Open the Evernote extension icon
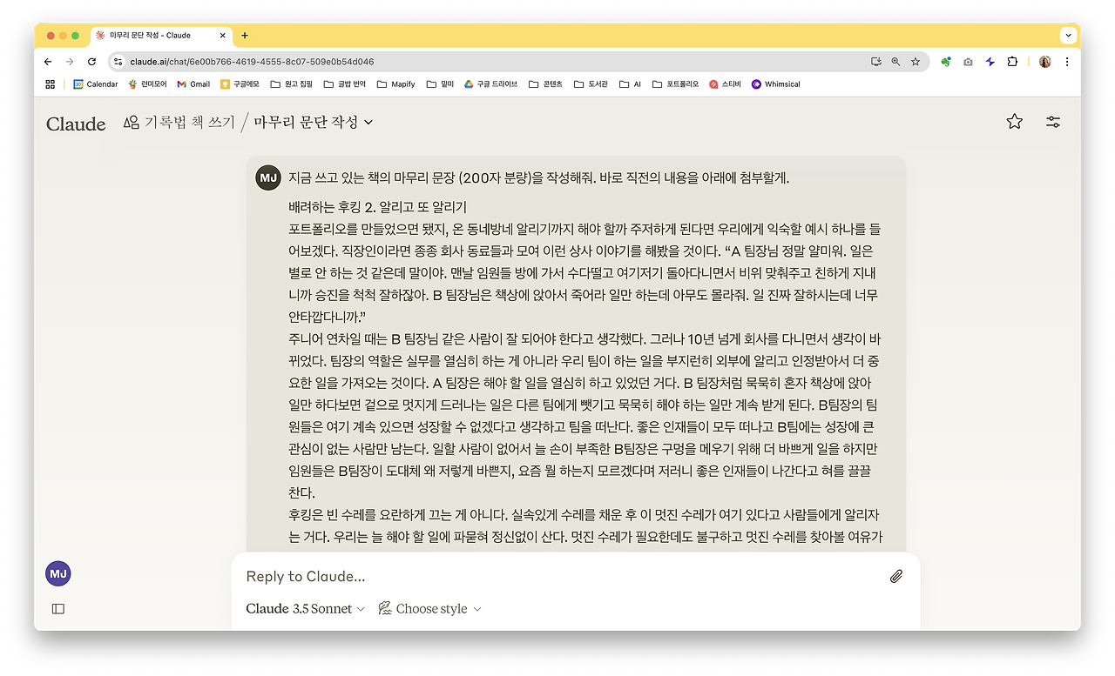 click(x=946, y=62)
